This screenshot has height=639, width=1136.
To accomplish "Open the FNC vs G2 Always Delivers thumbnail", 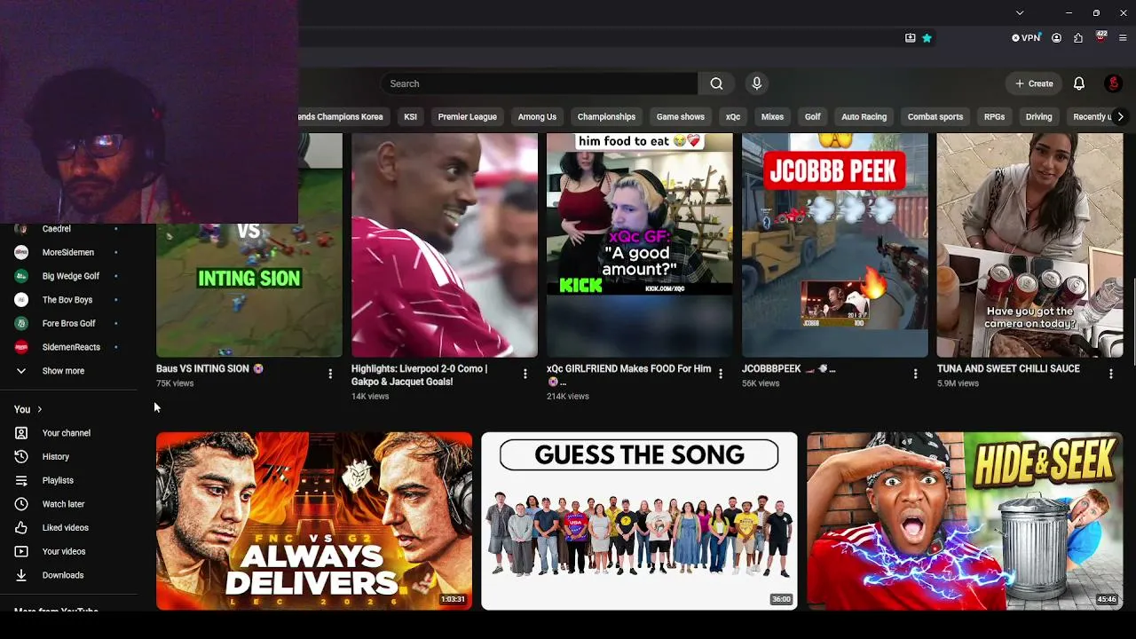I will (x=314, y=521).
